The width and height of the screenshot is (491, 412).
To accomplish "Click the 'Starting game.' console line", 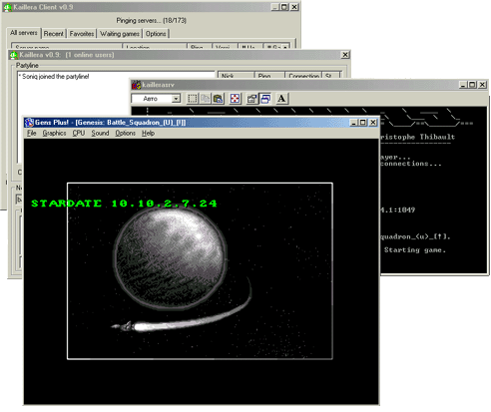I will click(x=415, y=249).
